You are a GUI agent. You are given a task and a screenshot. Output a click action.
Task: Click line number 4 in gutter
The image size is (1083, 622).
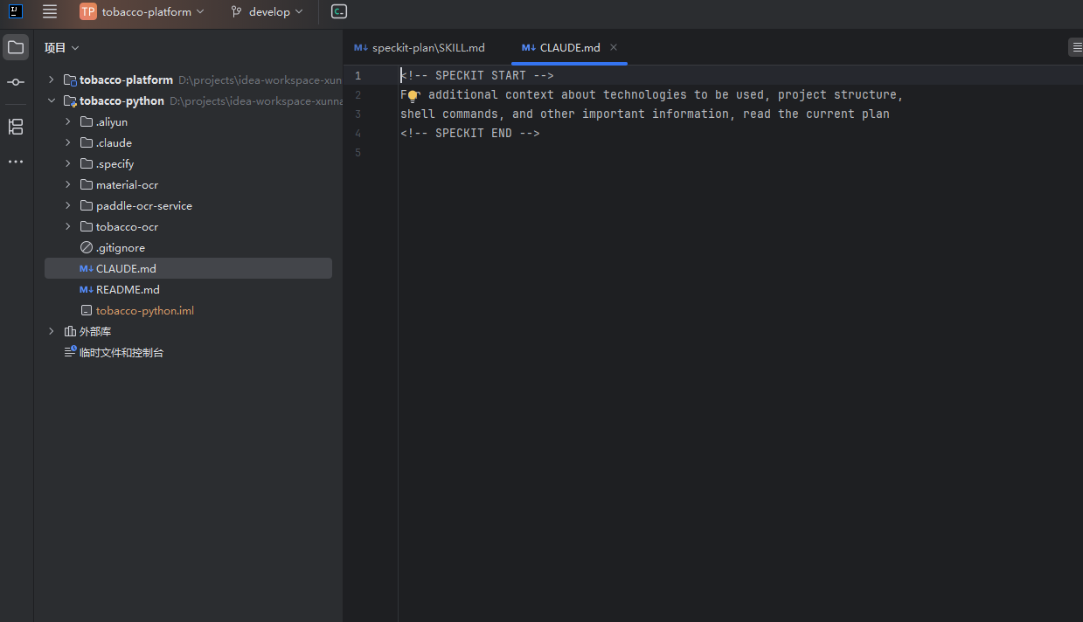click(358, 134)
